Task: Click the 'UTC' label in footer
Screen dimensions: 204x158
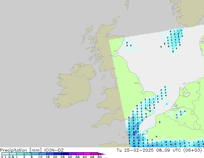Action: point(177,150)
